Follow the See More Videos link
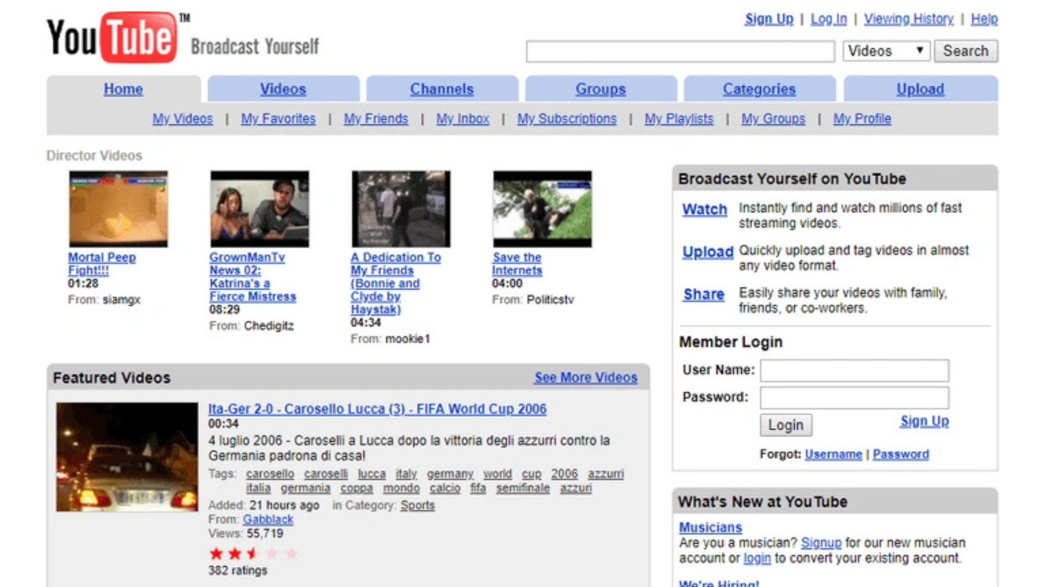Image resolution: width=1044 pixels, height=587 pixels. 586,378
